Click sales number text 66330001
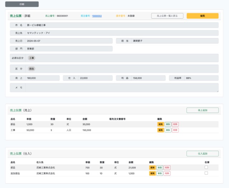 click(62, 16)
